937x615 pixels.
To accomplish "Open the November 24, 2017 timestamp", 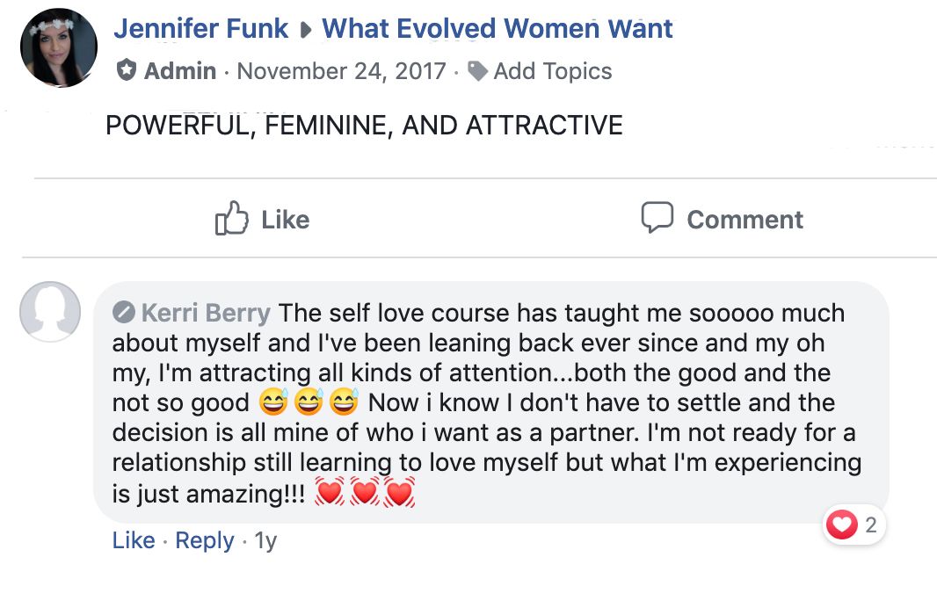I will point(341,71).
